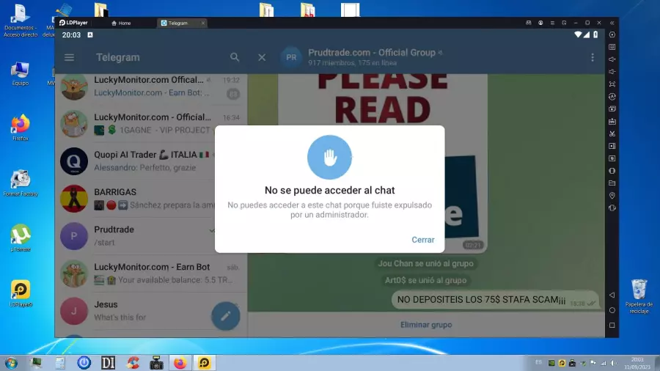
Task: Compose a new message with the pencil button
Action: click(226, 316)
